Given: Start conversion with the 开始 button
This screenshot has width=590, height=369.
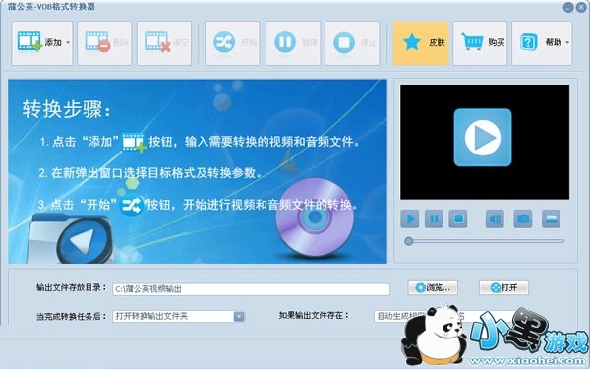Looking at the screenshot, I should pyautogui.click(x=232, y=43).
